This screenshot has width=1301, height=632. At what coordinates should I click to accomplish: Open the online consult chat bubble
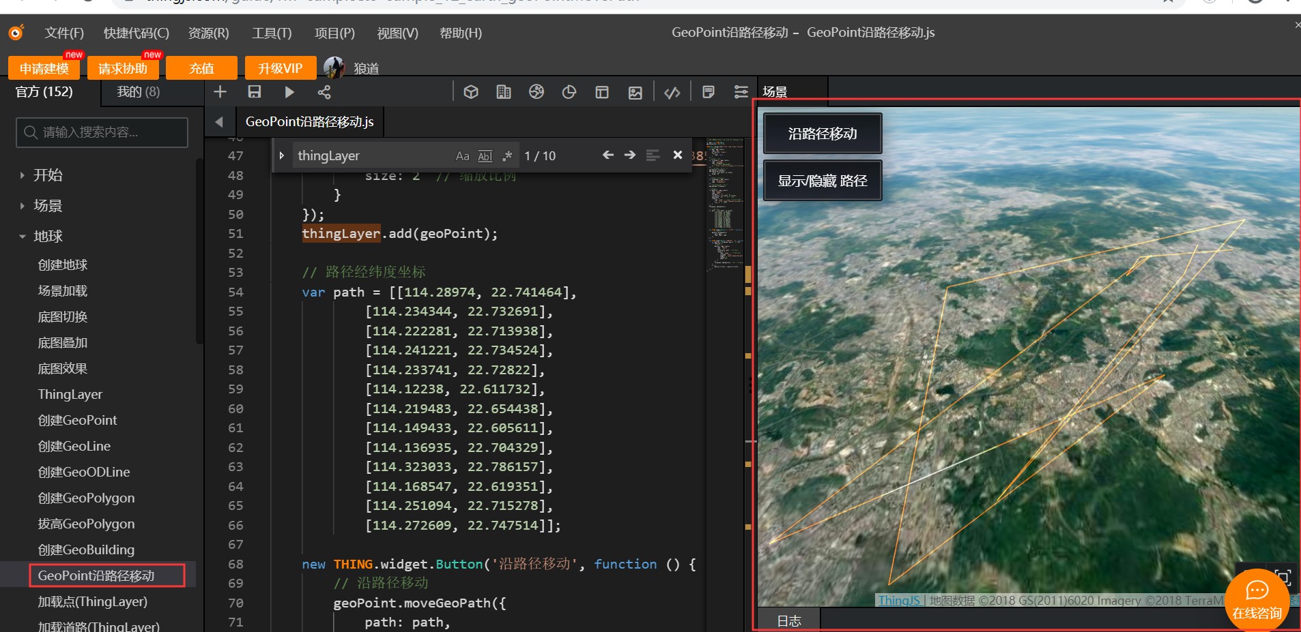[1257, 600]
